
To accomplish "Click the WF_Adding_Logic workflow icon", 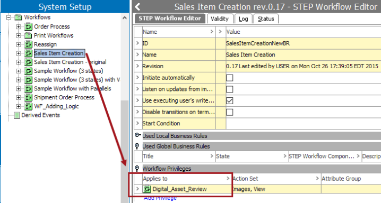I will [x=28, y=106].
